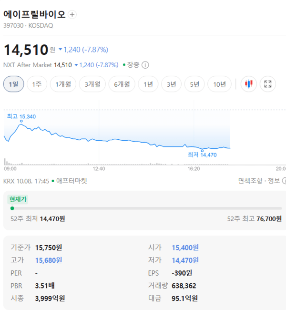Click the 저가 14,470원 value in stats
This screenshot has height=310, width=286.
tap(185, 260)
